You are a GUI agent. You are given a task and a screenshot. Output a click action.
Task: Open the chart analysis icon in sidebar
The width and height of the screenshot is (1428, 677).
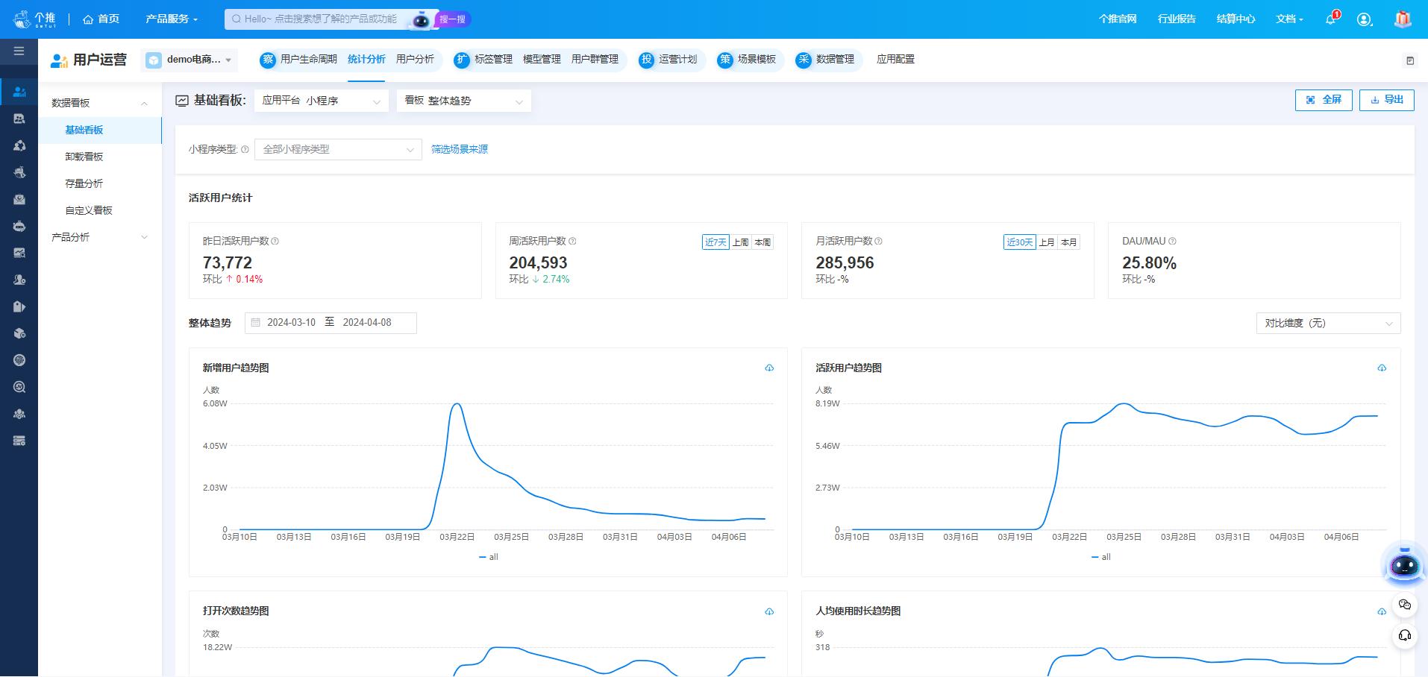(x=19, y=253)
